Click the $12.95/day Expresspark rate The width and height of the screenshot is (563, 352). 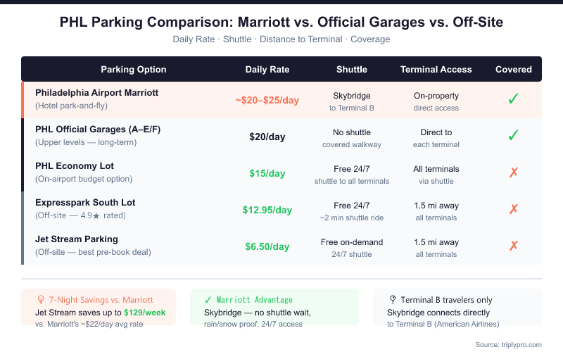267,210
